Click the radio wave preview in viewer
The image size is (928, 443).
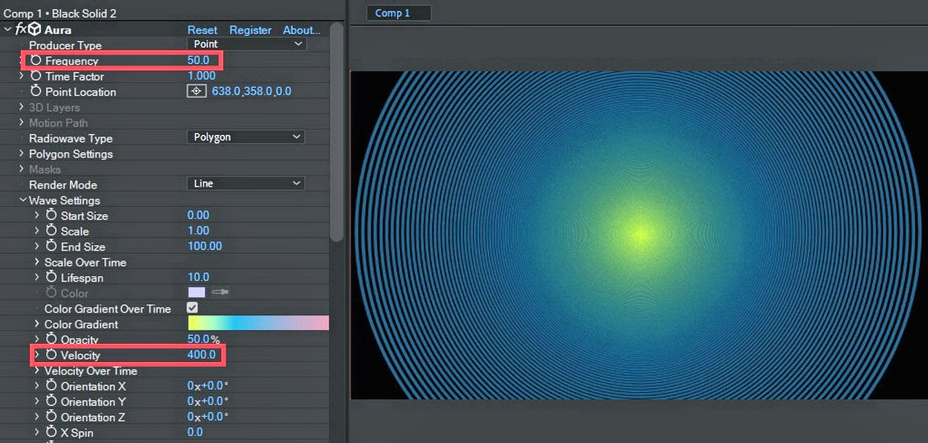click(x=638, y=235)
